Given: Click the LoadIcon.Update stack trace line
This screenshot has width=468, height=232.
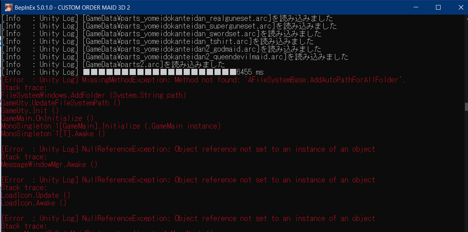Looking at the screenshot, I should click(x=35, y=195).
